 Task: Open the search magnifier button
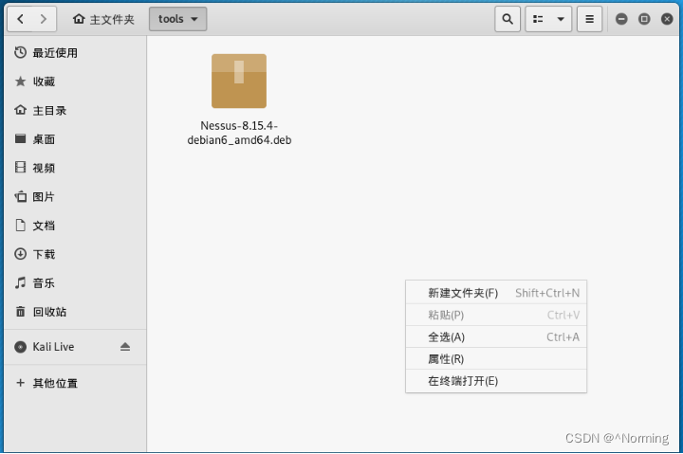coord(508,19)
